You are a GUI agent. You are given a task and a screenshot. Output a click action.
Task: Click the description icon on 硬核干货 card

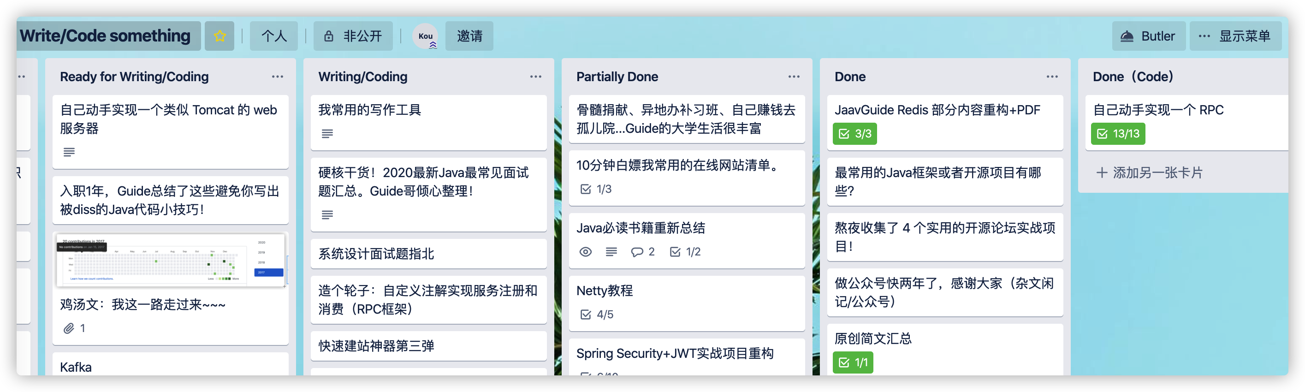click(327, 215)
